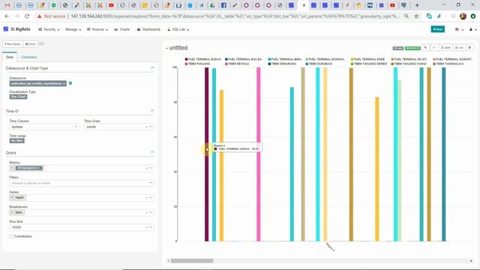The height and width of the screenshot is (270, 480).
Task: Open the Security menu
Action: 49,29
